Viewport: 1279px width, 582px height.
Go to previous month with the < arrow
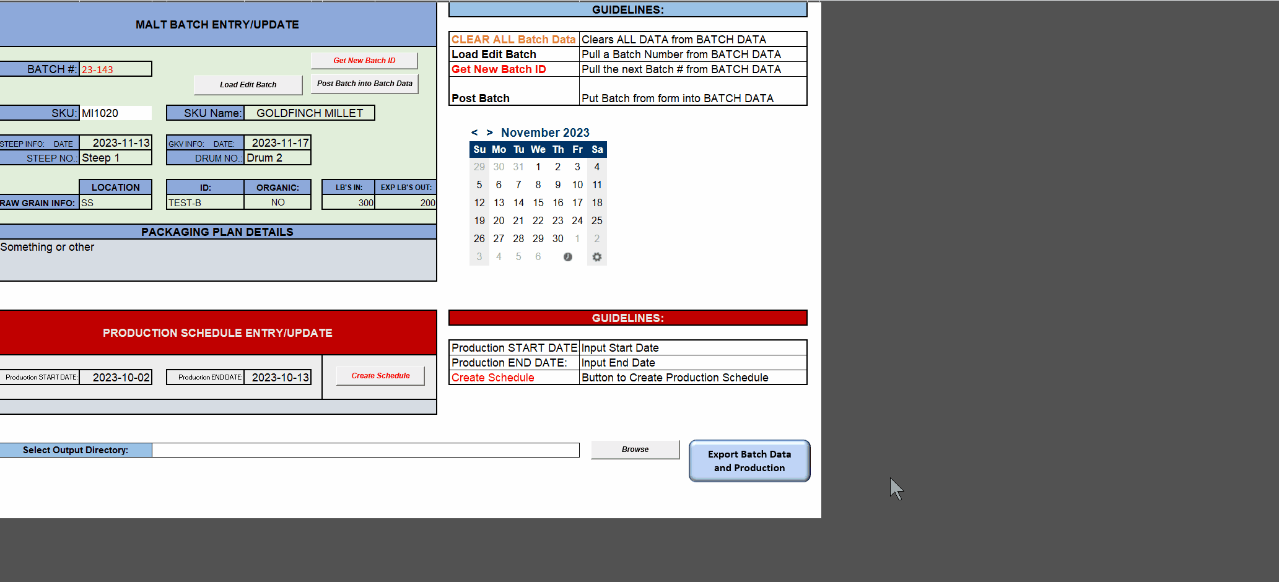[474, 132]
